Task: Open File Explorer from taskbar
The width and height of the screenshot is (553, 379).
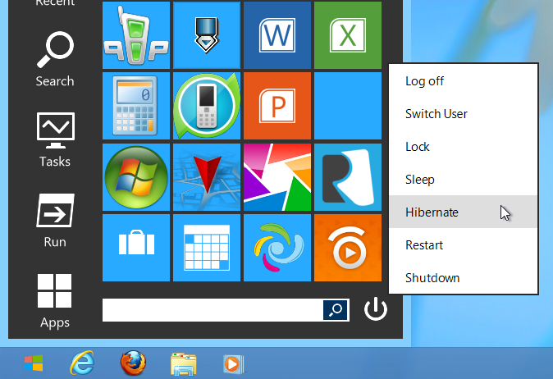Action: coord(184,363)
